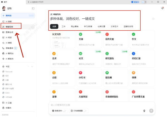
Task: Open AI 看网站 in the sidebar
Action: tap(18, 53)
